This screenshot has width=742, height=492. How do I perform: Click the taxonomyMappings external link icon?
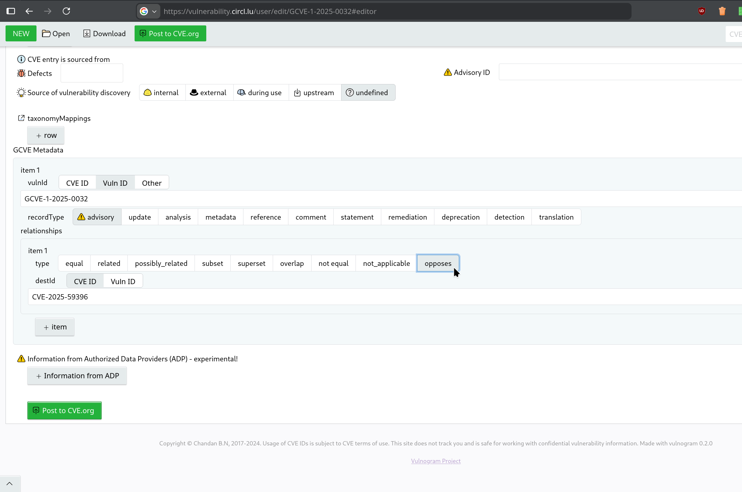click(21, 118)
